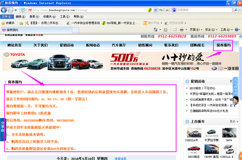Image resolution: width=242 pixels, height=160 pixels.
Task: Open the 查看 menu
Action: [x=34, y=17]
